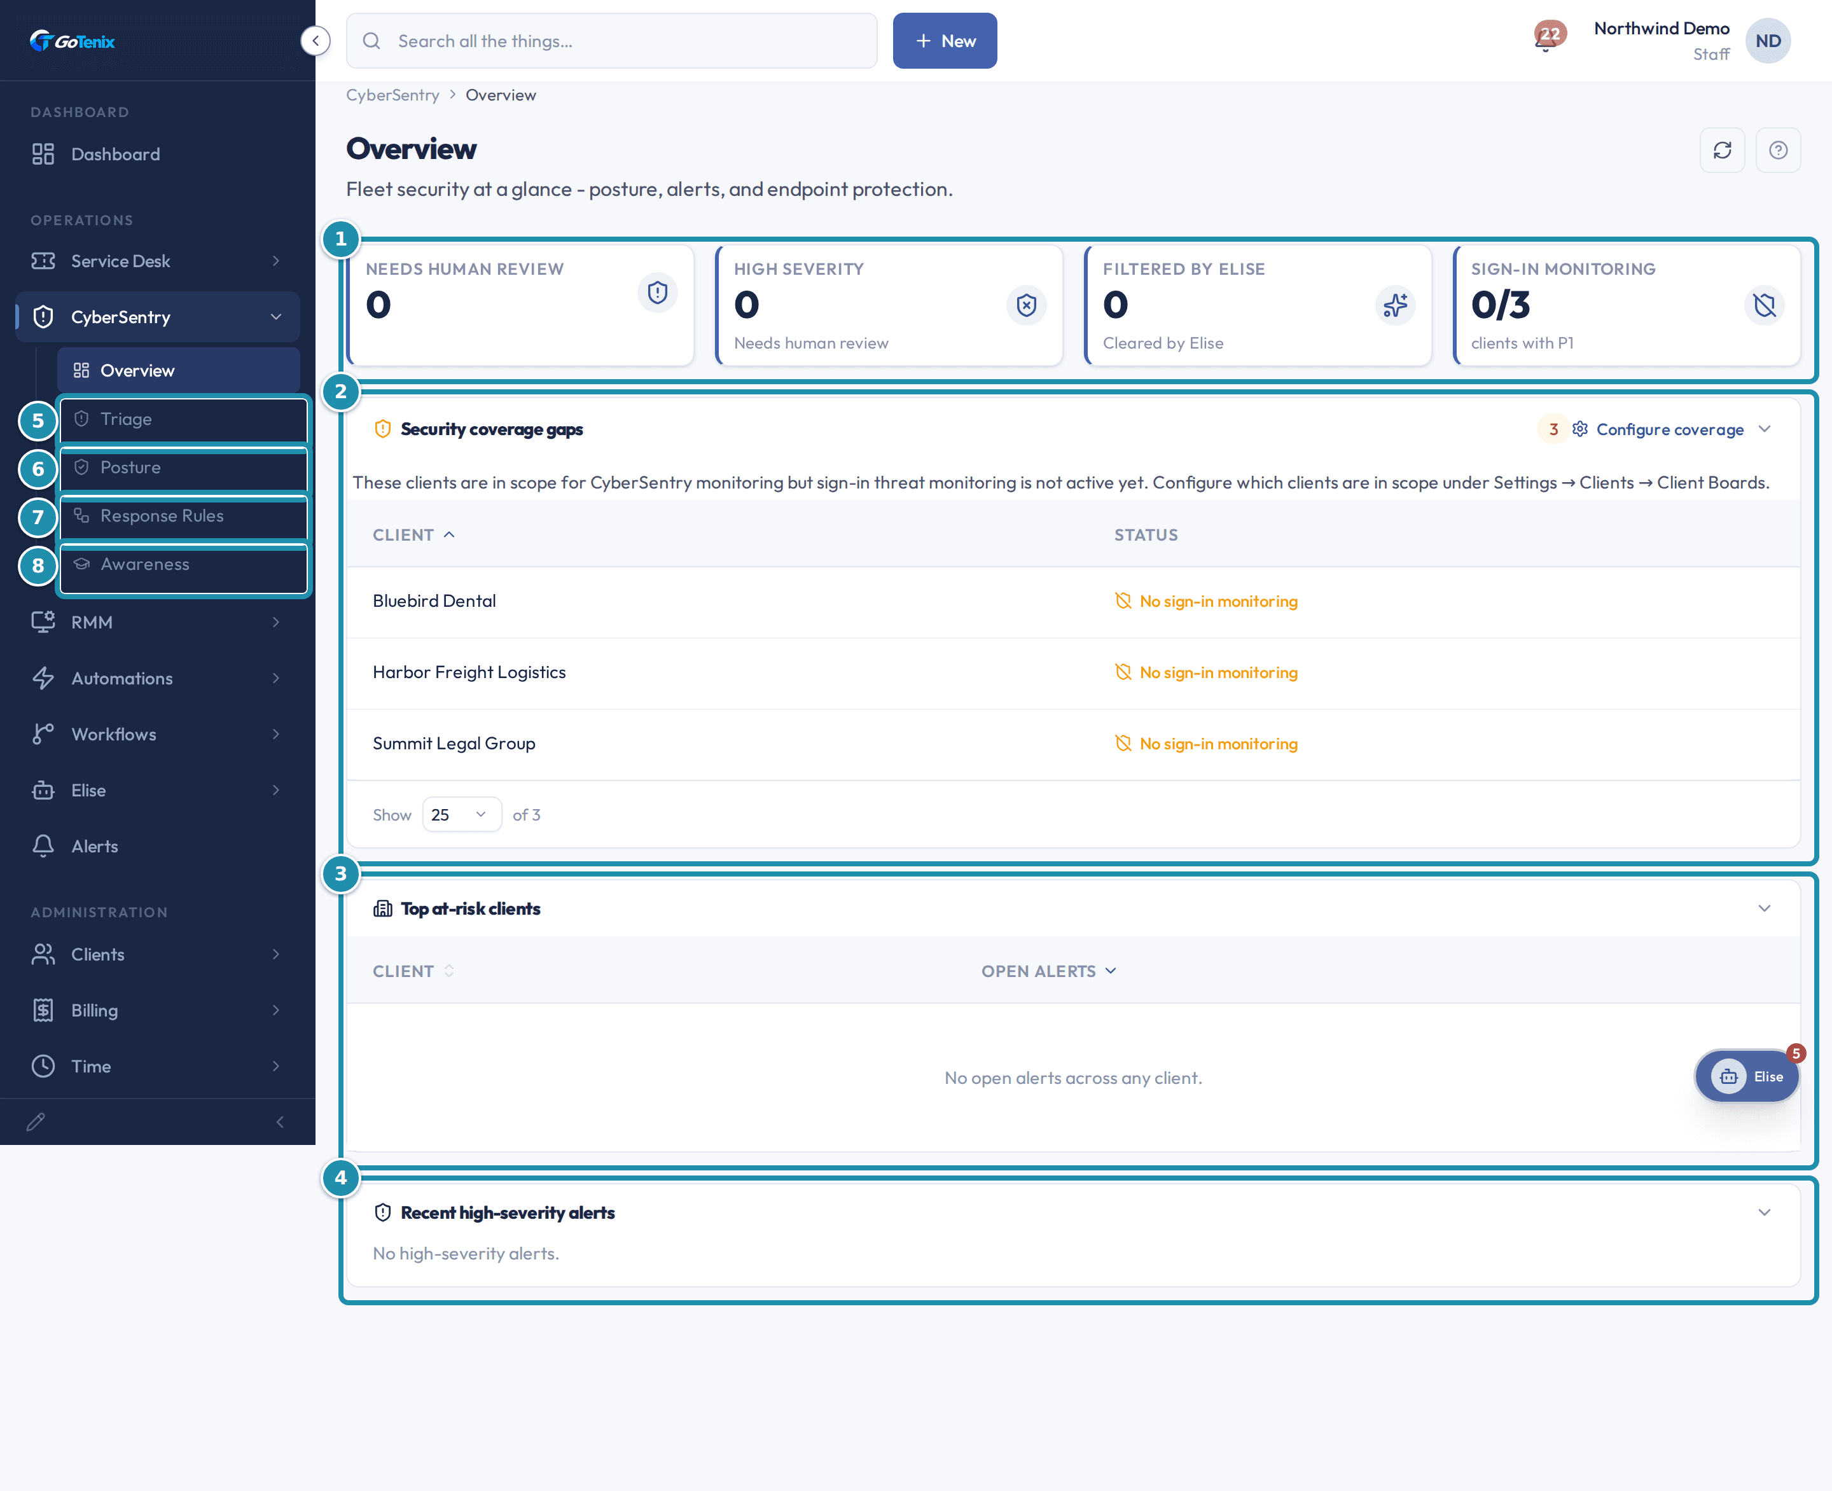Sort by Open Alerts column

[1049, 971]
